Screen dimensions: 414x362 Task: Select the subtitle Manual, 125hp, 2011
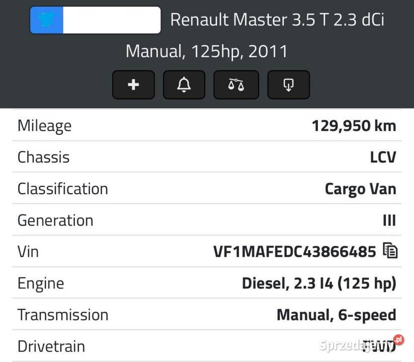(207, 51)
